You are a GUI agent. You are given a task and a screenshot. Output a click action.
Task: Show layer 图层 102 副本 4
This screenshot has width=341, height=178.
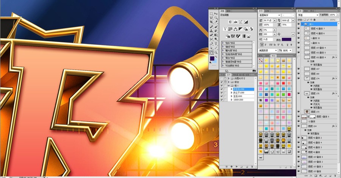tap(299, 57)
